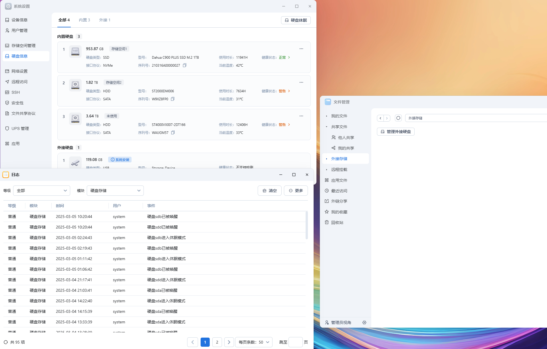Open 我的收藏 in file manager
Image resolution: width=547 pixels, height=349 pixels.
346,212
